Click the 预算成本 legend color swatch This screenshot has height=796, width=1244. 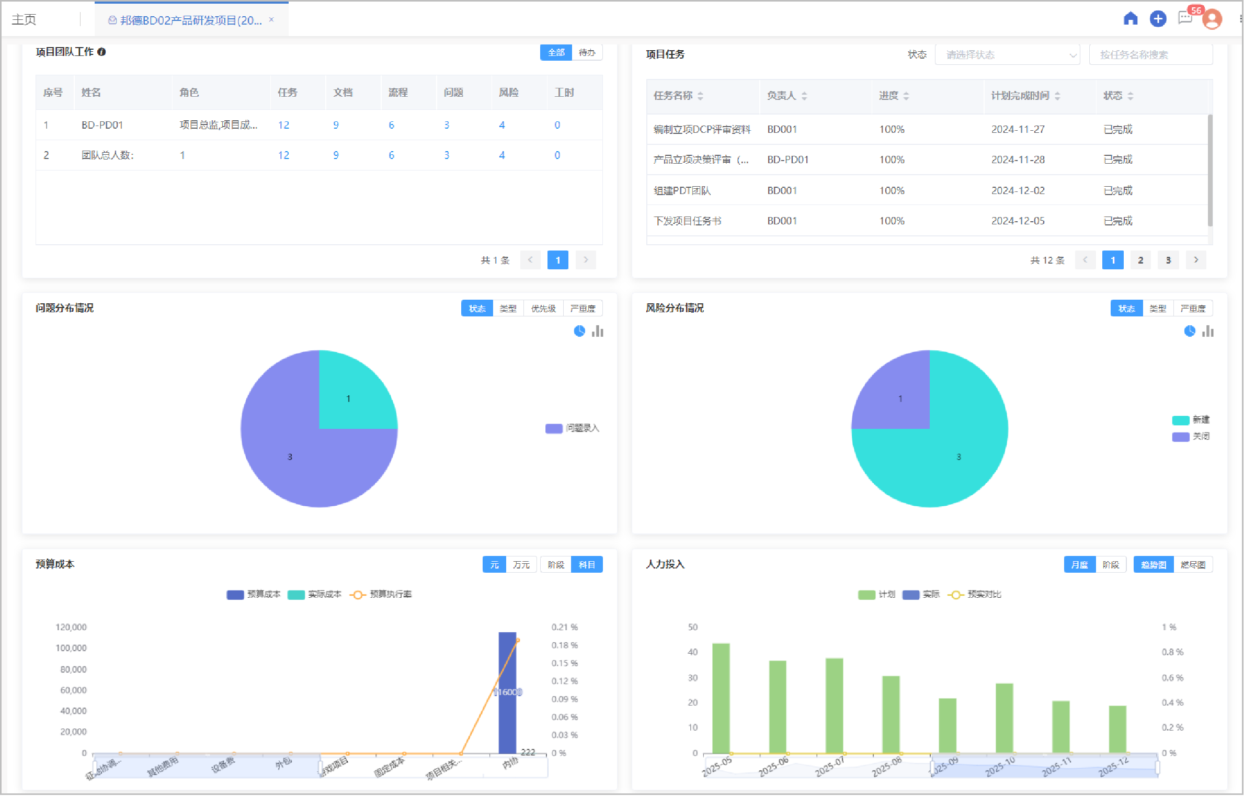click(x=235, y=595)
